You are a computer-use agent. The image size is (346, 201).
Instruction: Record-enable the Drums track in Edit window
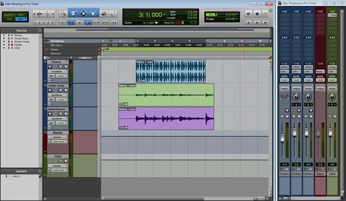[x=50, y=66]
